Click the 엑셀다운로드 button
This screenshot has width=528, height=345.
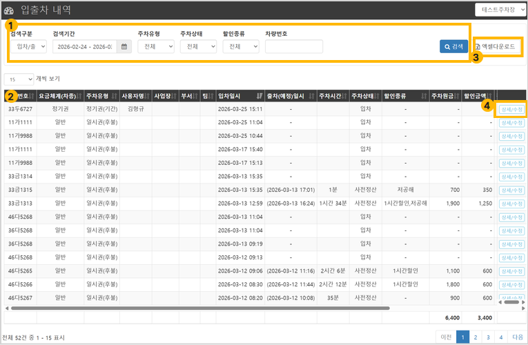[497, 46]
